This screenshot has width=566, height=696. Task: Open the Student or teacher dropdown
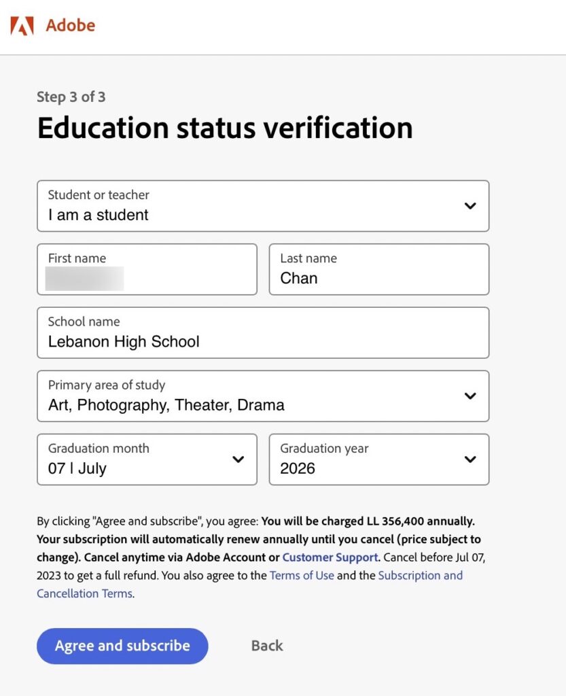(263, 206)
